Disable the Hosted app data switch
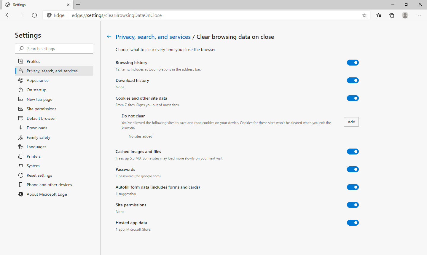 [x=353, y=223]
